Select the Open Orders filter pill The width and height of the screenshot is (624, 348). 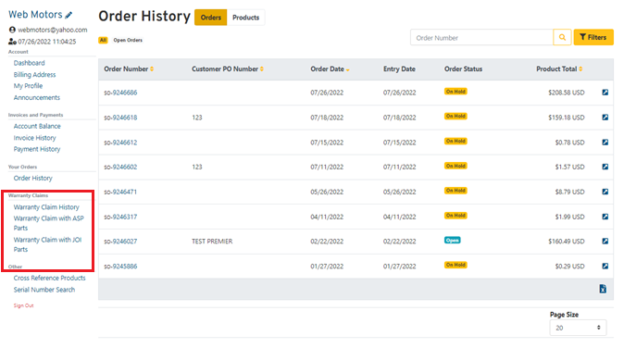(128, 40)
